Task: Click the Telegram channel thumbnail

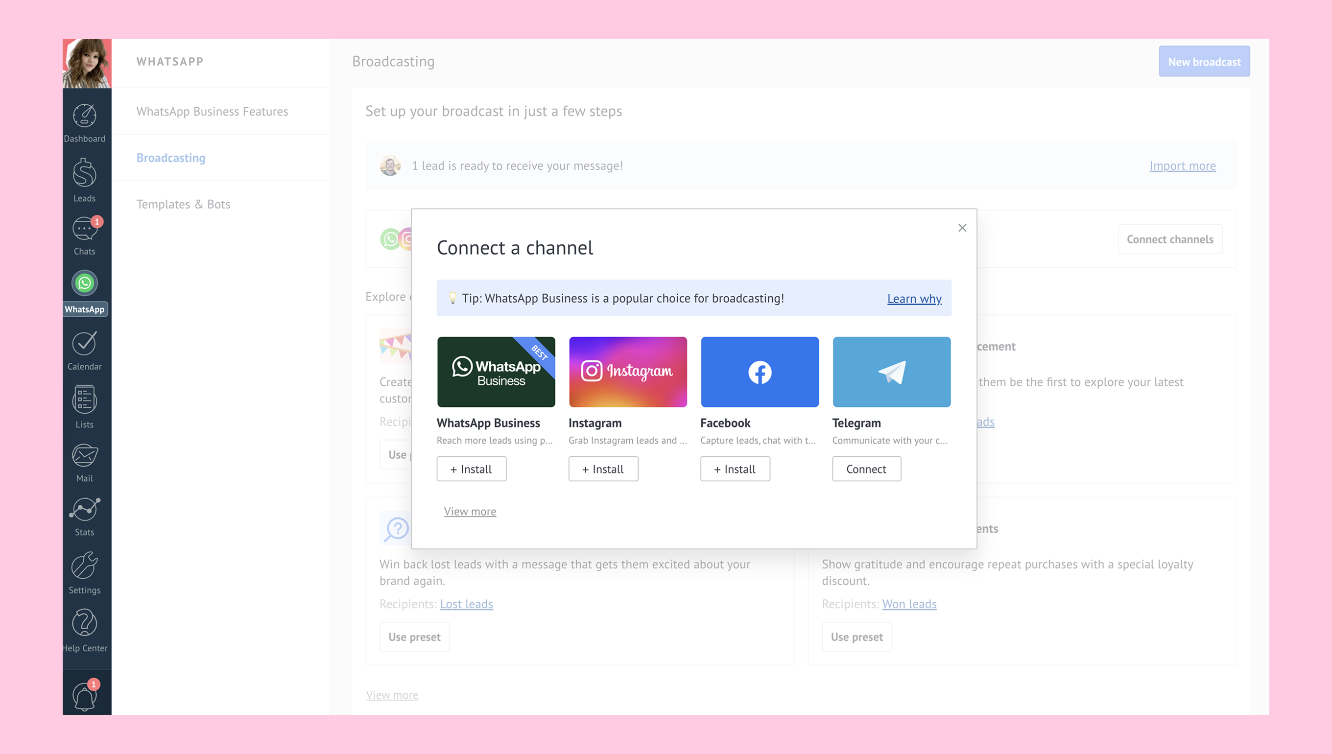Action: click(891, 372)
